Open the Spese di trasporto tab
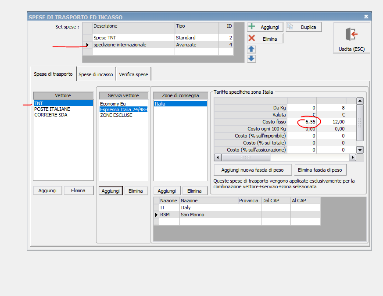Screen dimensions: 383x296 [x=53, y=74]
